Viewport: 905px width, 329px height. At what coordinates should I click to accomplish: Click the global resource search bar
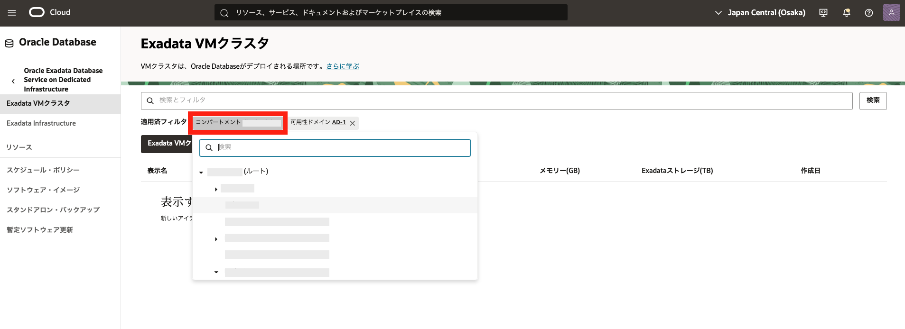click(391, 13)
